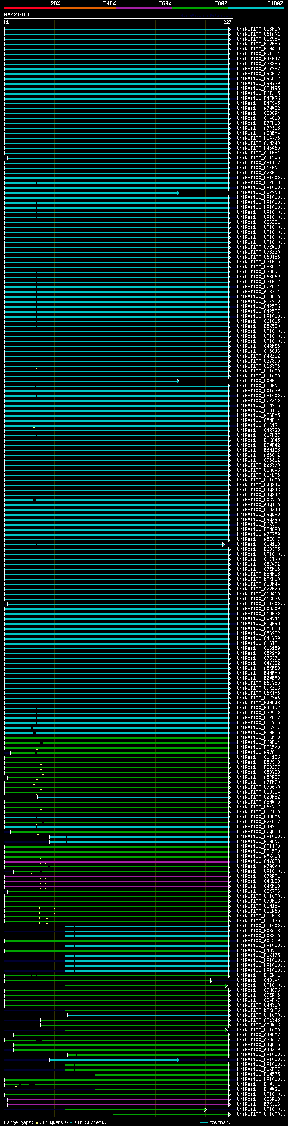The width and height of the screenshot is (288, 1126).
Task: Click on UniRef100_A7TK90
Action: [x=258, y=782]
